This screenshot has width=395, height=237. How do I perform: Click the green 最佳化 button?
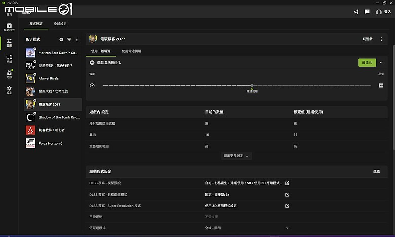pos(367,63)
